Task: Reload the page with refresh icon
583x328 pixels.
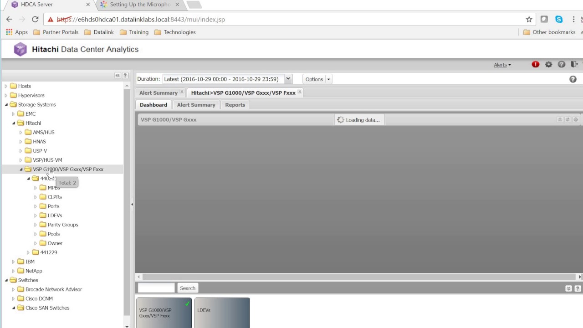Action: tap(35, 20)
